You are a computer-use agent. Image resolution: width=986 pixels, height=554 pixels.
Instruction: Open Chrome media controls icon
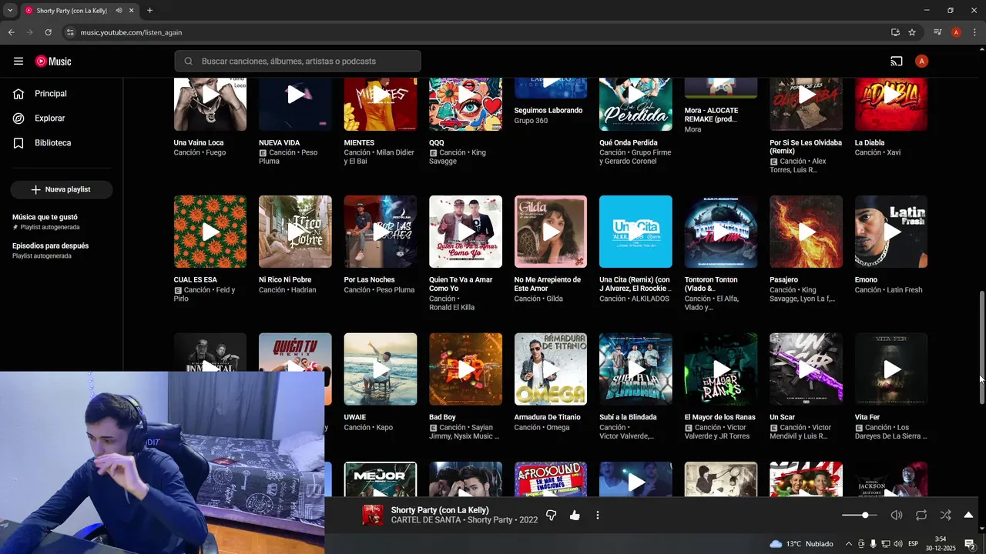click(937, 32)
